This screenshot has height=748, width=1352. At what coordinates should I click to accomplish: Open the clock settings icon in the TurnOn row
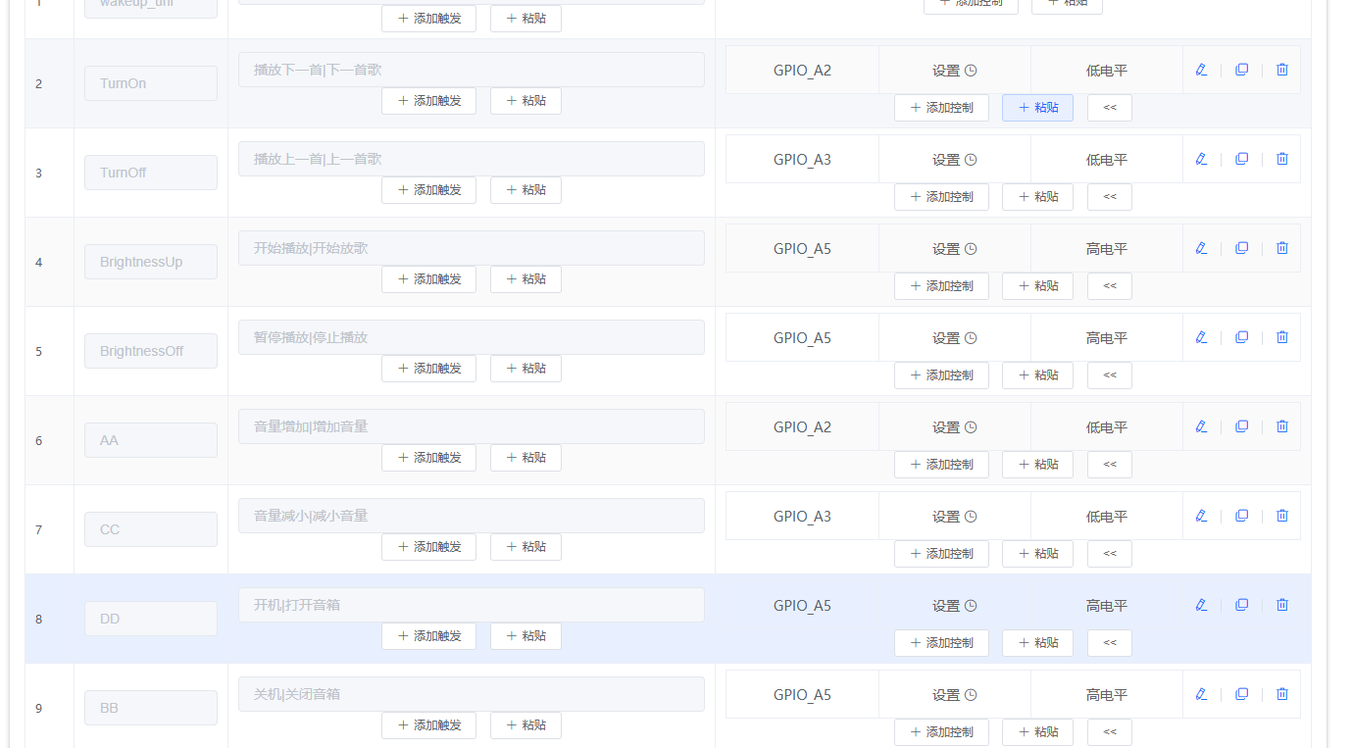971,70
